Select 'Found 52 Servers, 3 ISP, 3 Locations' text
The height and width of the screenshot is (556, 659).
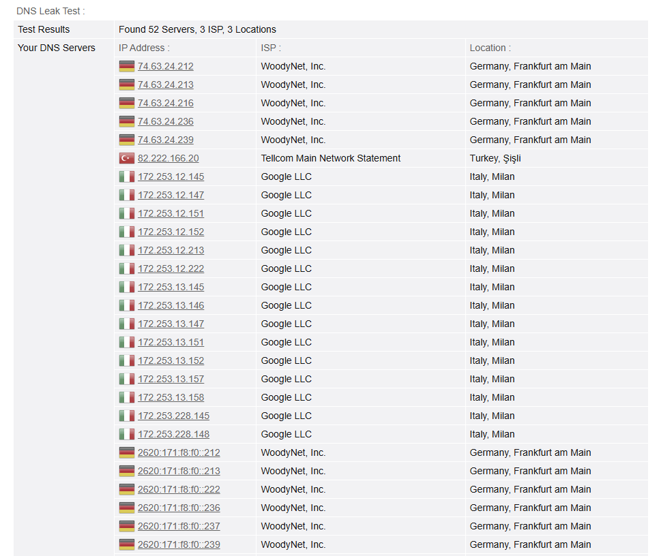point(198,29)
